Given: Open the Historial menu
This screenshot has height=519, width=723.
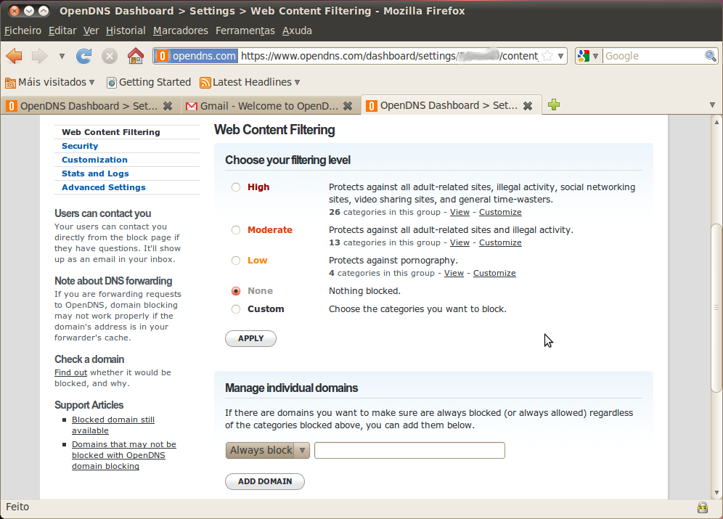Looking at the screenshot, I should (x=126, y=30).
